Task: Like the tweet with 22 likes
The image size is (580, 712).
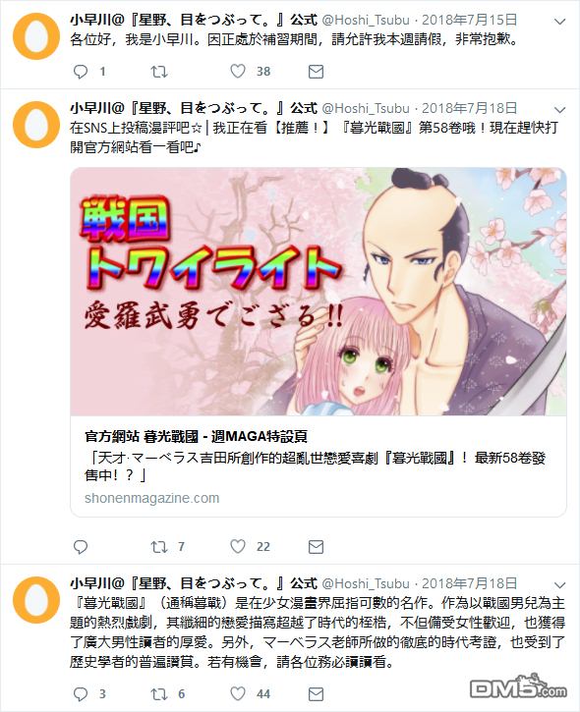Action: pos(238,546)
